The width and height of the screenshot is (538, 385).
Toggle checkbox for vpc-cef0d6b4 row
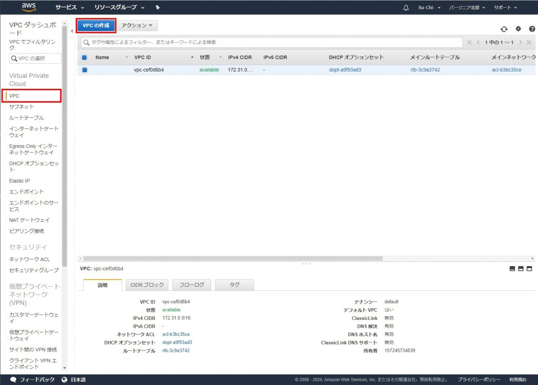[x=85, y=70]
